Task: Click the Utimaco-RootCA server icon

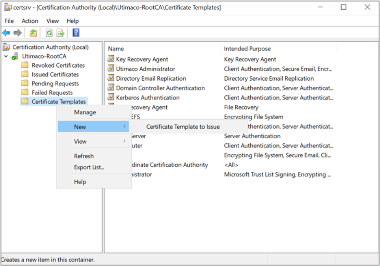Action: click(x=15, y=56)
